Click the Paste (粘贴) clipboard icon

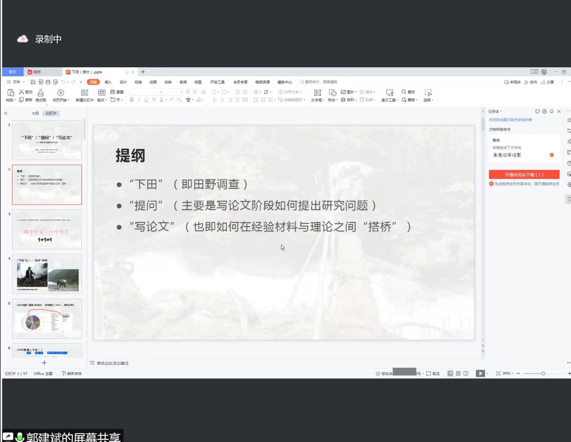pos(10,93)
